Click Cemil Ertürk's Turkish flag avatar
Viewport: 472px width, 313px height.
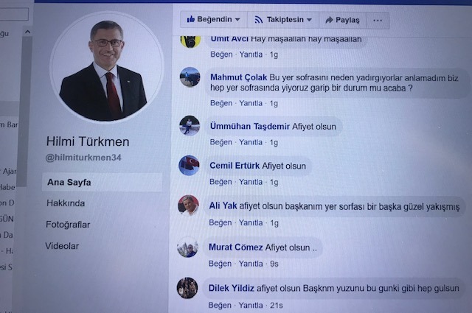point(189,166)
